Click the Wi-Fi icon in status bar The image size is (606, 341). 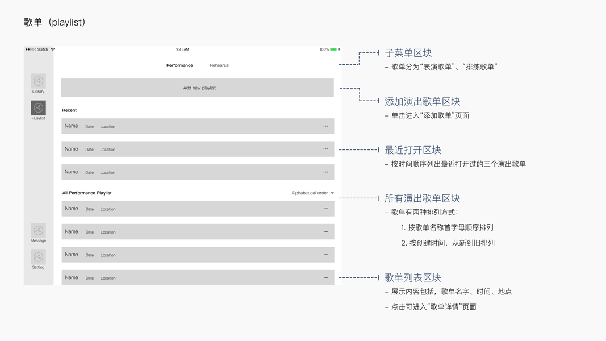click(x=53, y=49)
